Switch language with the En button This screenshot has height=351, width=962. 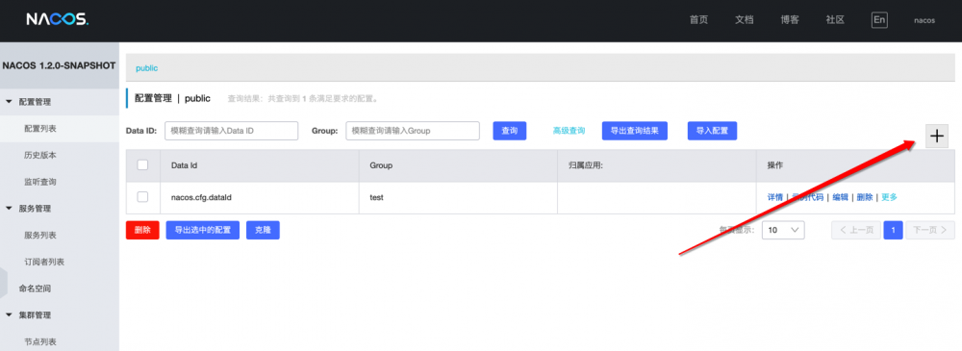[x=879, y=19]
